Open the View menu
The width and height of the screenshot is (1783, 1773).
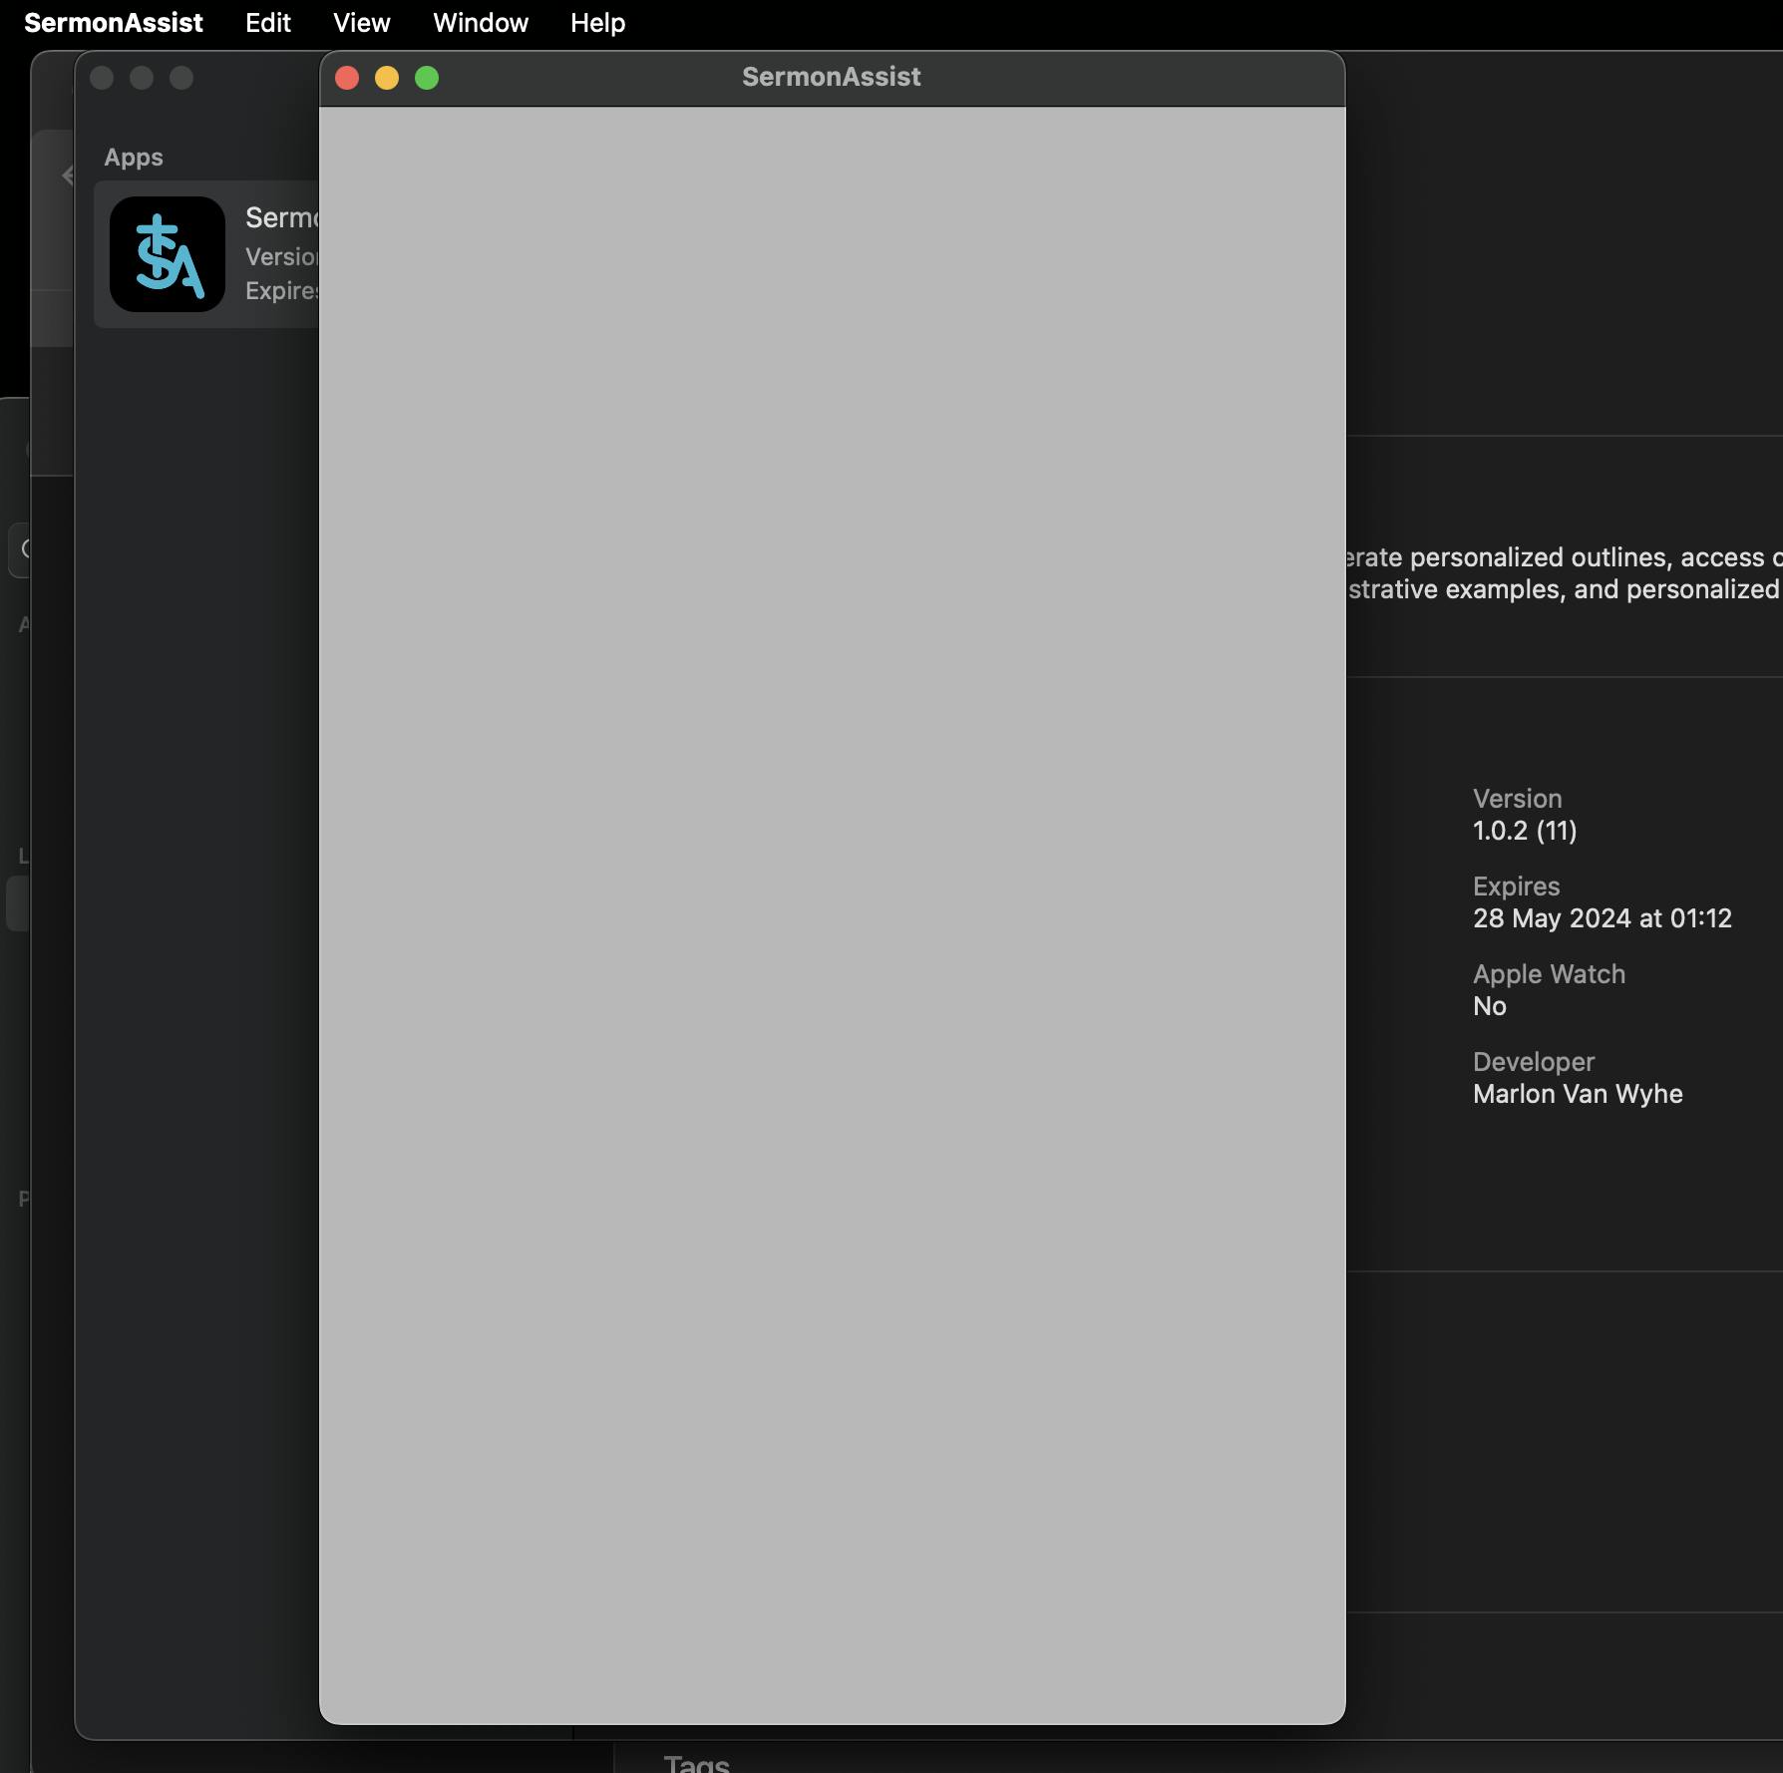pyautogui.click(x=361, y=23)
